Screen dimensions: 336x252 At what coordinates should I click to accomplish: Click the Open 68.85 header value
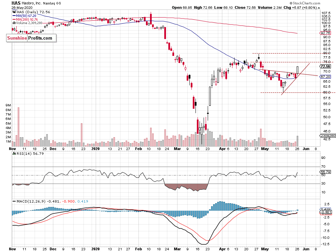(182, 7)
